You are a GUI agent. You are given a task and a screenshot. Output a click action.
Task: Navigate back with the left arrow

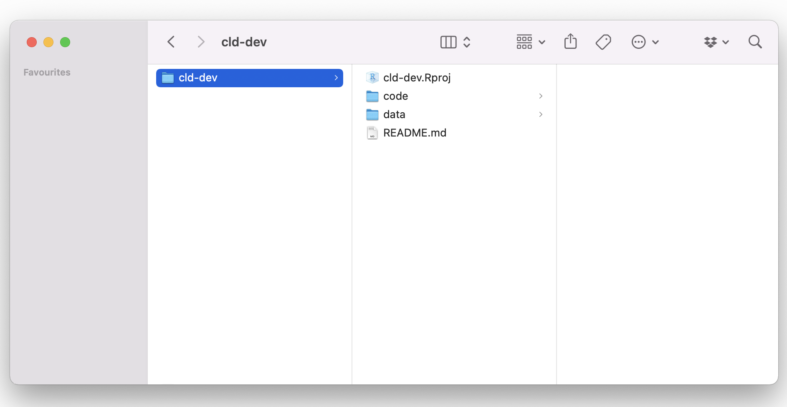pyautogui.click(x=171, y=42)
